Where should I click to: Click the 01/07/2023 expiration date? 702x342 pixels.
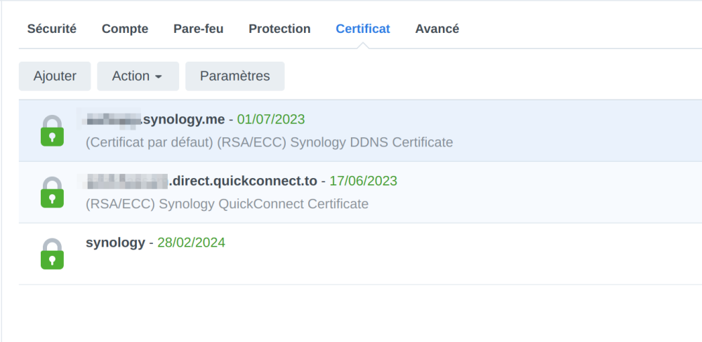click(x=271, y=119)
